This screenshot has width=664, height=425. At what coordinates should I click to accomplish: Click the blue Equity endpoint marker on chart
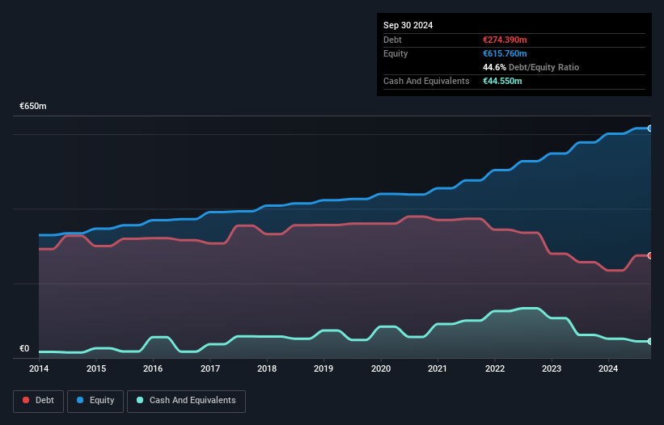pyautogui.click(x=649, y=128)
